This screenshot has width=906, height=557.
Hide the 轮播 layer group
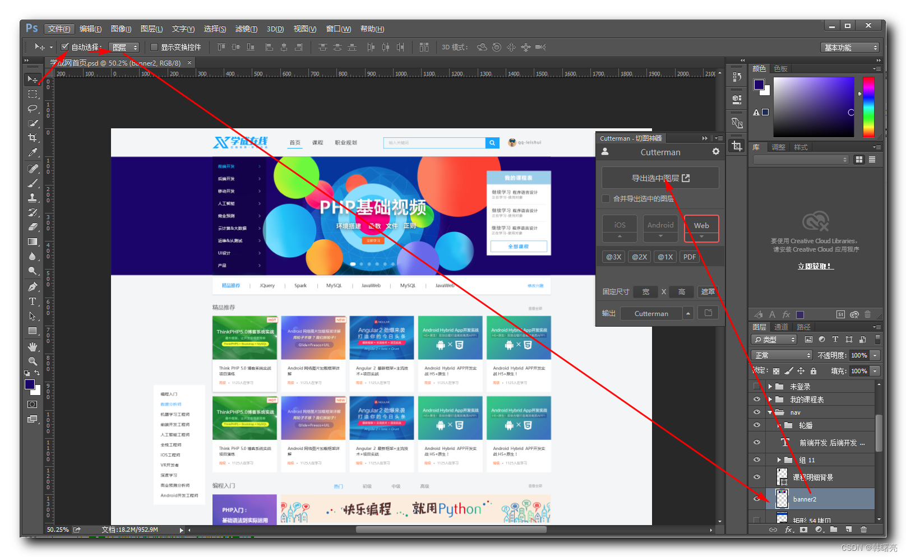point(756,425)
